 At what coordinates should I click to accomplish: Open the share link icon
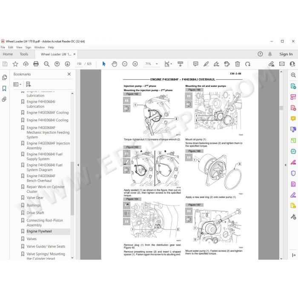coord(272,64)
